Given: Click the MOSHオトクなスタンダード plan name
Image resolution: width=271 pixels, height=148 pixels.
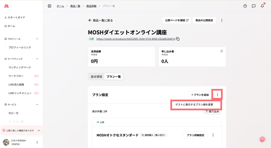Looking at the screenshot, I should pos(118,135).
